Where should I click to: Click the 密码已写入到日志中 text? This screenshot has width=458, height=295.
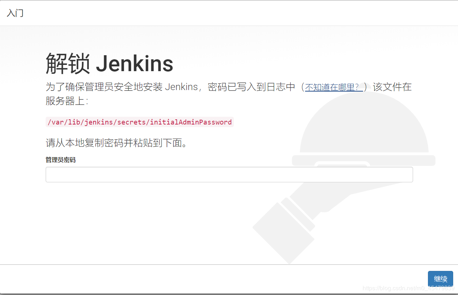[251, 87]
